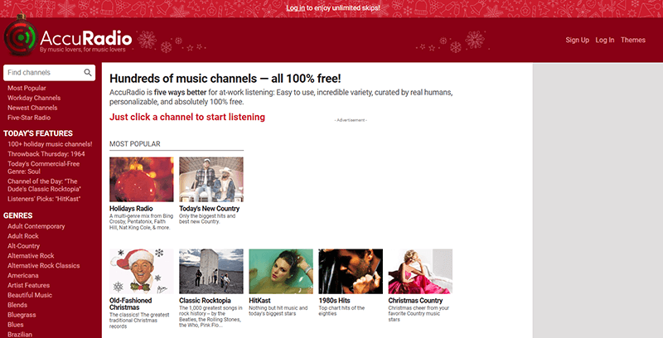This screenshot has width=663, height=338.
Task: Open the Themes menu
Action: click(633, 40)
